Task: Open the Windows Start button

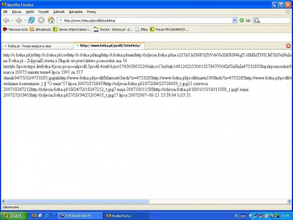Action: [x=13, y=216]
